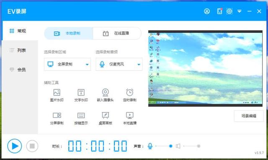This screenshot has height=160, width=268.
Task: Toggle the system speaker icon
Action: pyautogui.click(x=178, y=146)
